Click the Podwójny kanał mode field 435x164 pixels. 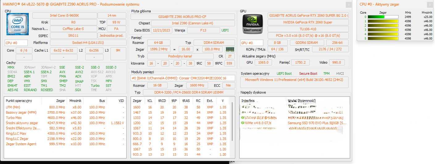(180, 56)
